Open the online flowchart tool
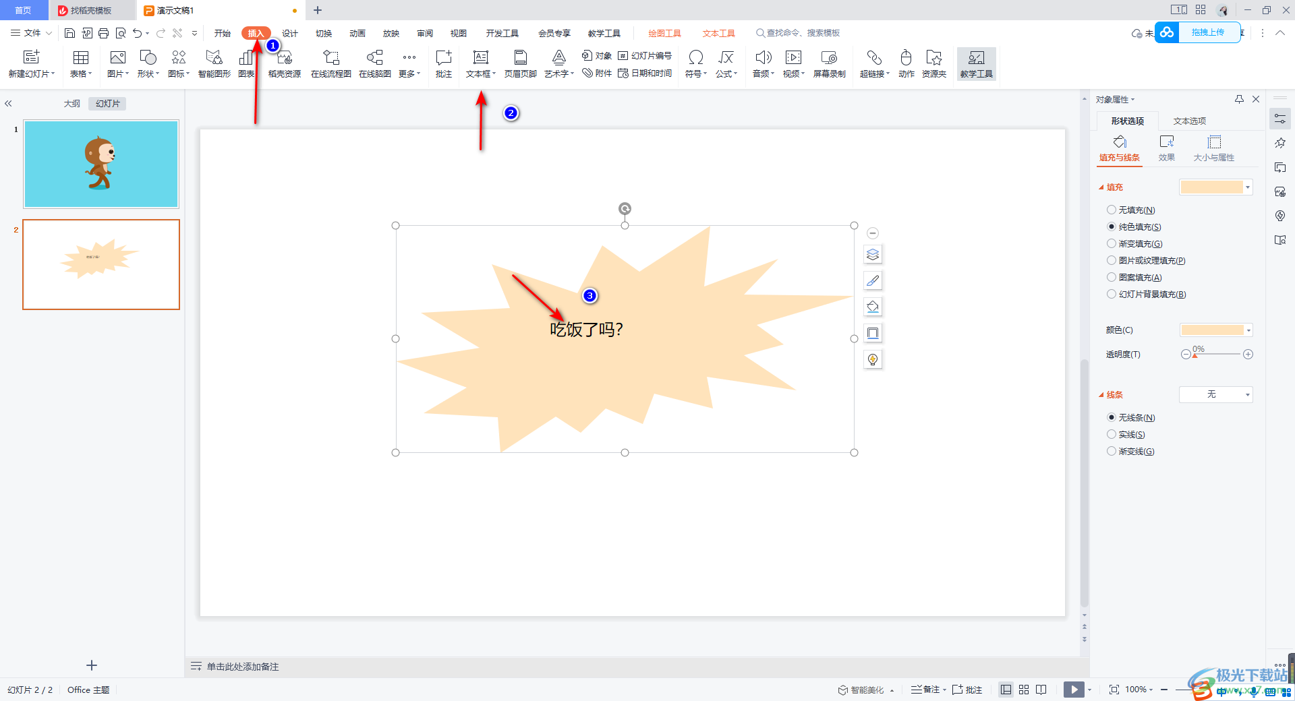This screenshot has width=1295, height=701. (330, 64)
